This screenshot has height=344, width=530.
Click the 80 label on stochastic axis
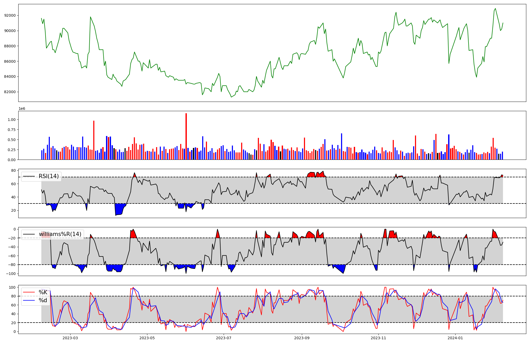(x=13, y=296)
